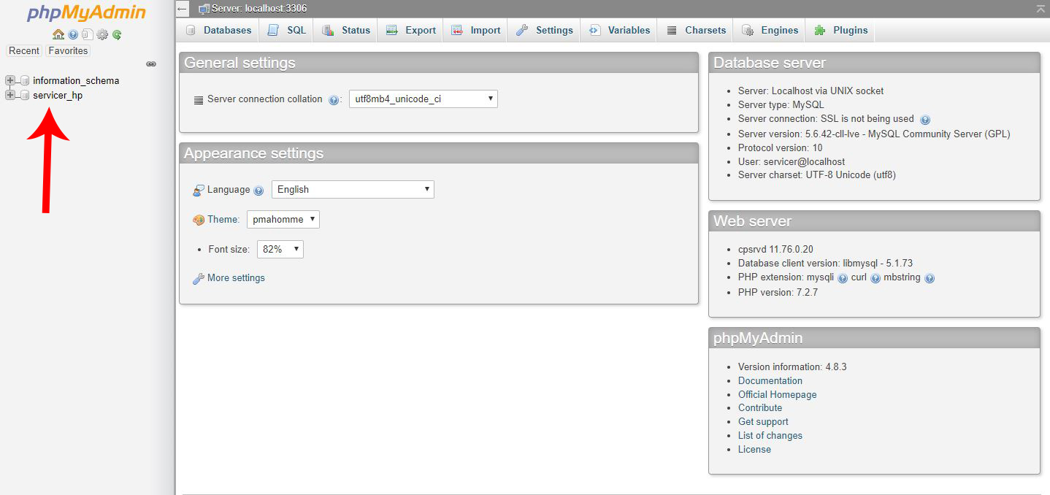This screenshot has width=1050, height=495.
Task: Open the Language selection dropdown
Action: 353,188
